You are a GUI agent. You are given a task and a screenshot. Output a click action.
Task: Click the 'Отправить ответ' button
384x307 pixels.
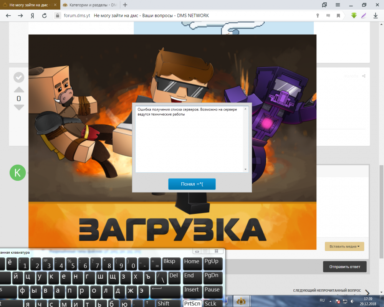point(344,266)
